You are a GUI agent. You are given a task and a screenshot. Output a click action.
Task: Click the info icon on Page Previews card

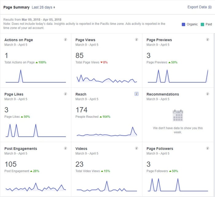208,40
